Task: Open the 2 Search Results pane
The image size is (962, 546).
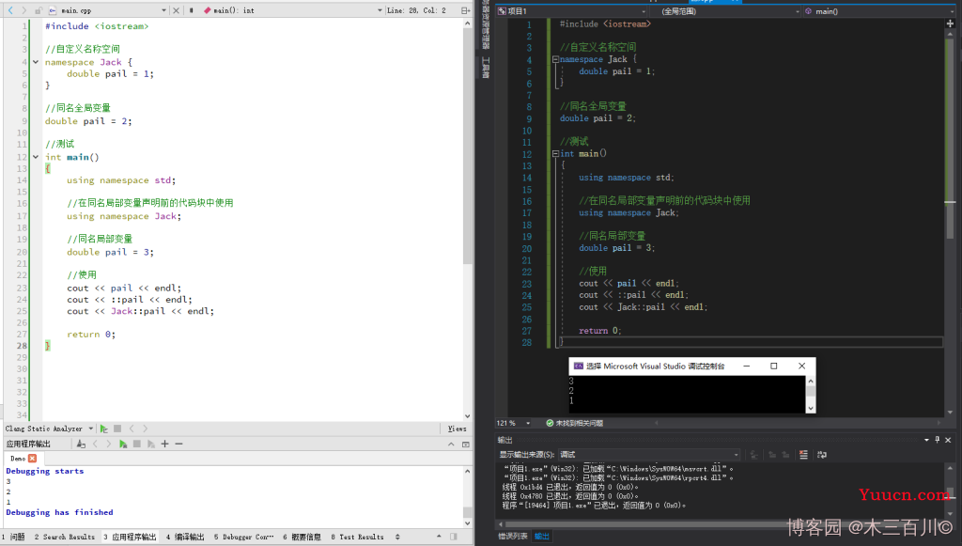Action: [65, 537]
